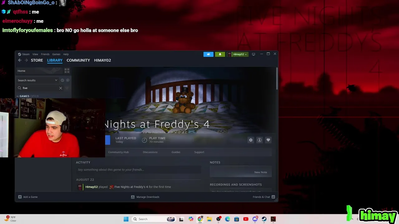Open the Help menu
399x224 pixels.
coord(66,54)
